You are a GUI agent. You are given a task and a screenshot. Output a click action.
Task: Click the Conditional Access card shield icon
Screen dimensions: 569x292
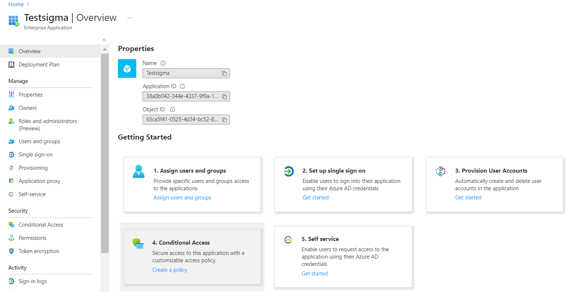pos(138,244)
